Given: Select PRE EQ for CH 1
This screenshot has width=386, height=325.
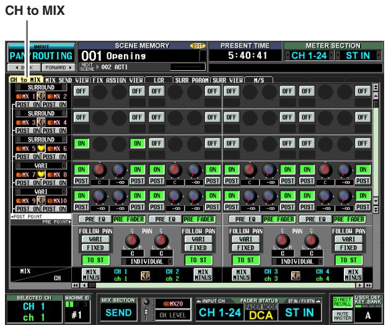Looking at the screenshot, I should pyautogui.click(x=95, y=220).
